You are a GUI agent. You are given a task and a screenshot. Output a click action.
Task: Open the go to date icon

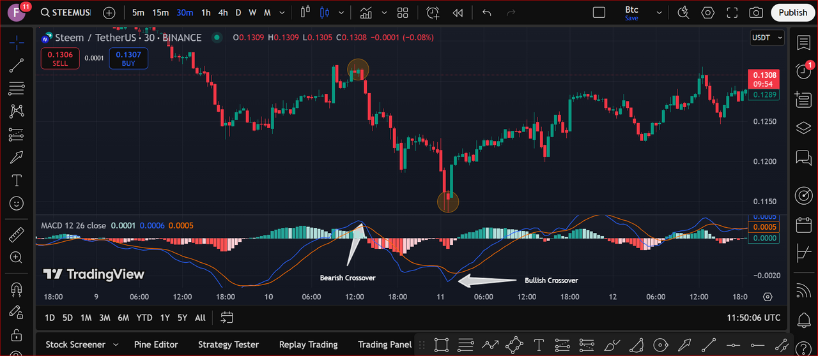(x=227, y=317)
